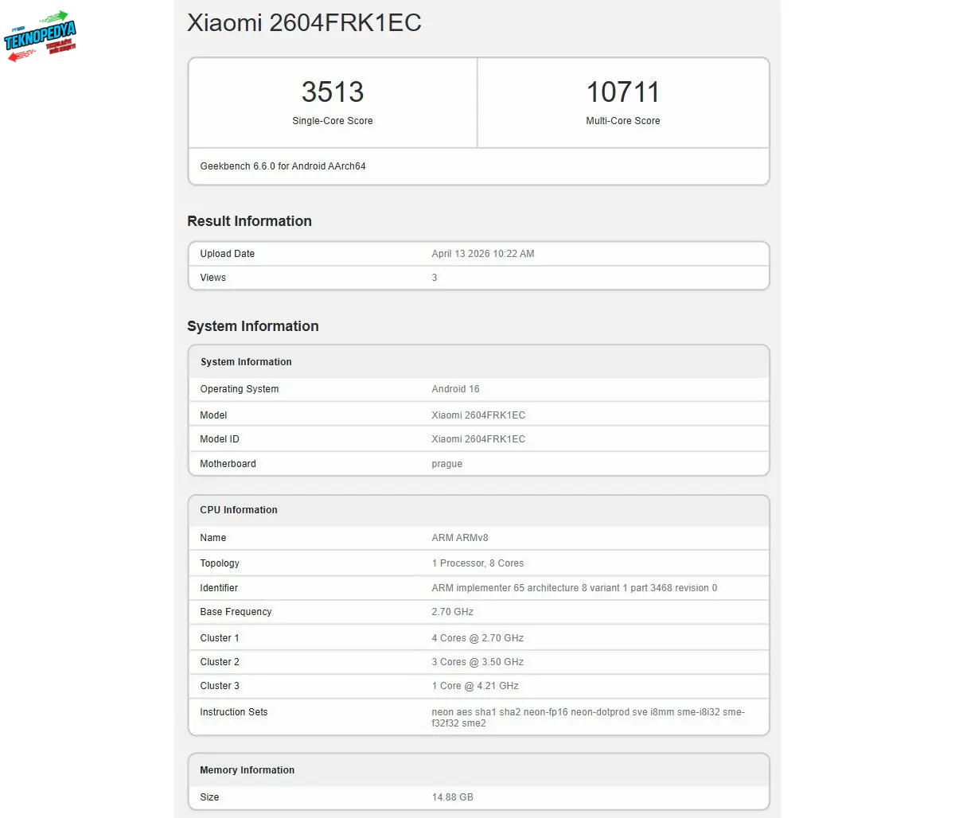Click the Android 16 operating system value

[455, 389]
